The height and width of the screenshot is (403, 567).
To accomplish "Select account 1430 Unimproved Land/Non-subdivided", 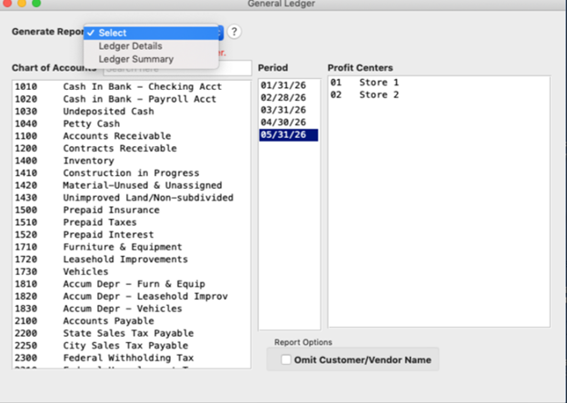I will [x=131, y=198].
